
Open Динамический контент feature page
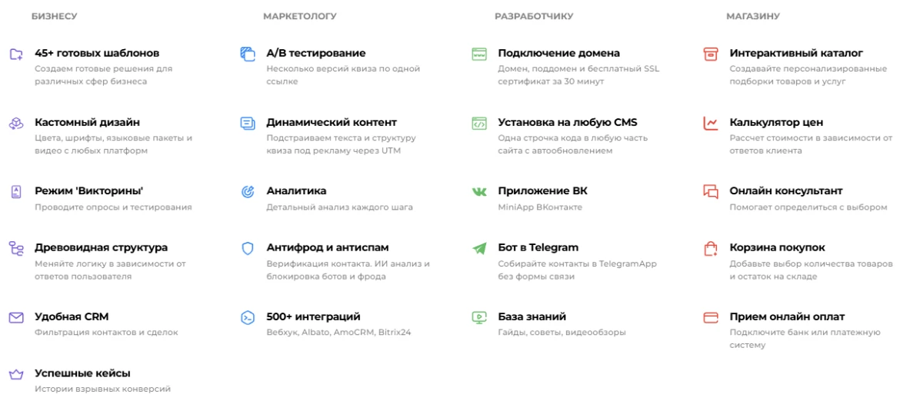pos(331,122)
